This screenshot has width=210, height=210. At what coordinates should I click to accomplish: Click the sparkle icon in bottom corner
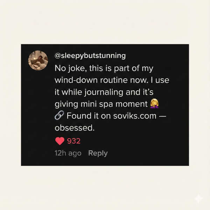[198, 198]
